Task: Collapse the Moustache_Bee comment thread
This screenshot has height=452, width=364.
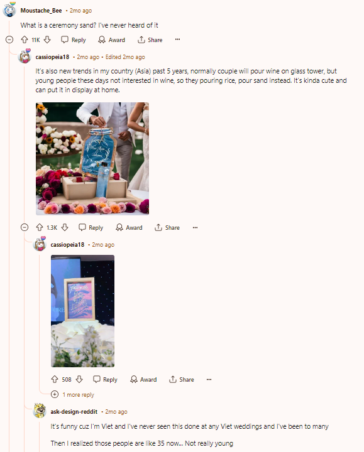Action: [9, 40]
